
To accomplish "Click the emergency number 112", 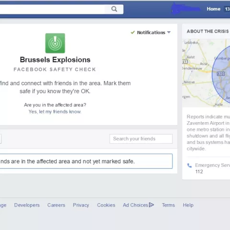I will [199, 172].
